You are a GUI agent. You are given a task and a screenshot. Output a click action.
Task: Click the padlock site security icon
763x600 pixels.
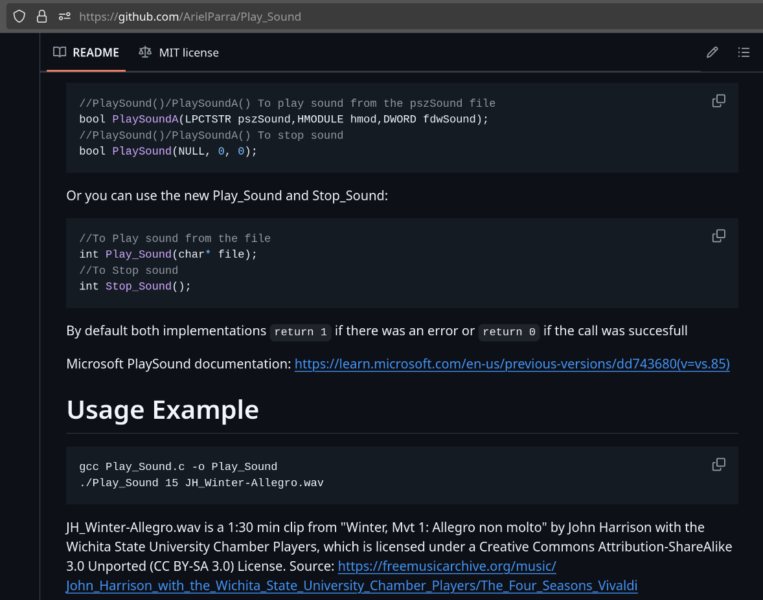42,17
